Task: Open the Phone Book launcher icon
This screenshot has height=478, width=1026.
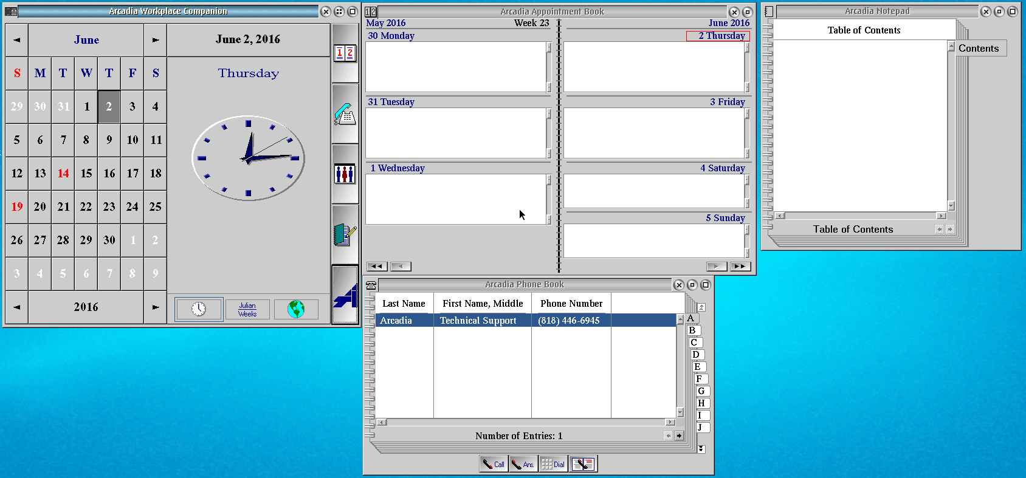Action: pos(345,114)
